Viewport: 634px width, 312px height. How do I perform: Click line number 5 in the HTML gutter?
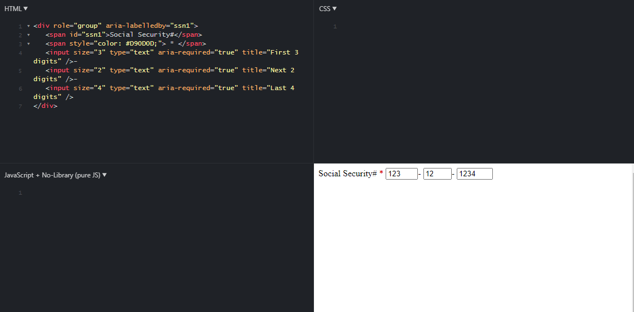pos(20,71)
